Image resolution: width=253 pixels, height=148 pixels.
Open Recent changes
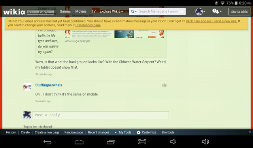[x=98, y=132]
